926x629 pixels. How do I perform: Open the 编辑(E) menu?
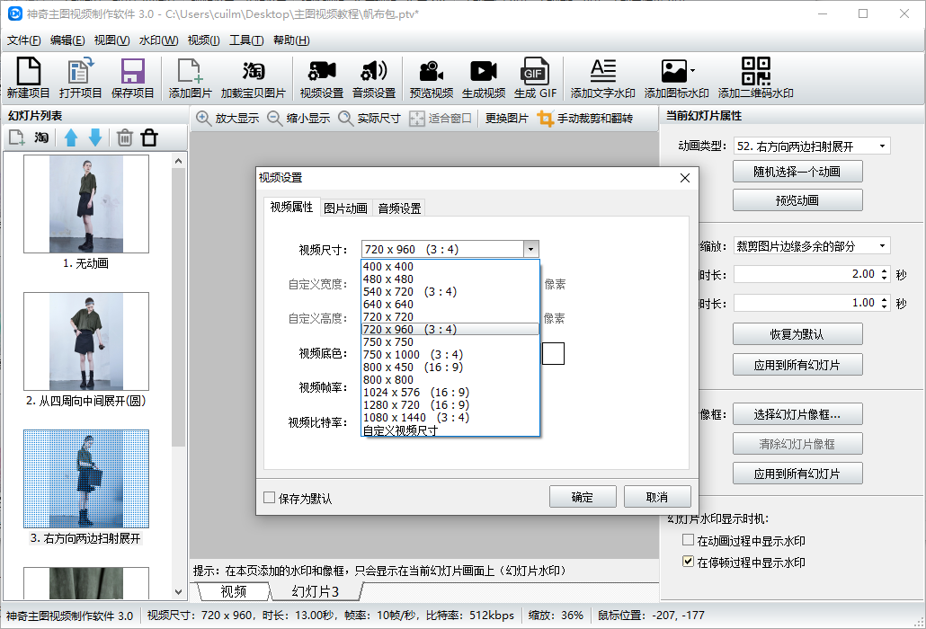coord(67,40)
